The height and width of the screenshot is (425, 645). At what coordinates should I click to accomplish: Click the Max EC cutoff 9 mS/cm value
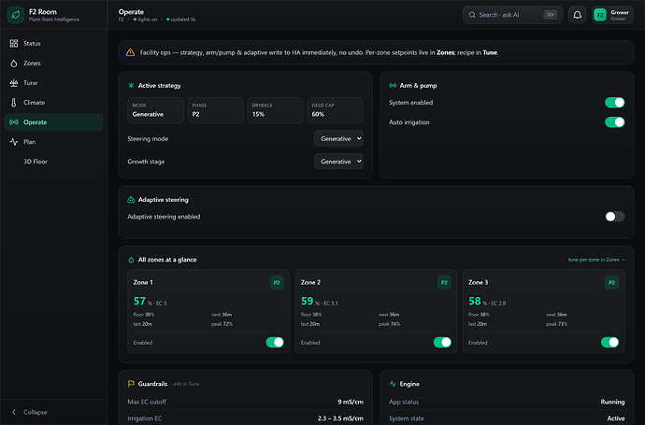coord(351,402)
